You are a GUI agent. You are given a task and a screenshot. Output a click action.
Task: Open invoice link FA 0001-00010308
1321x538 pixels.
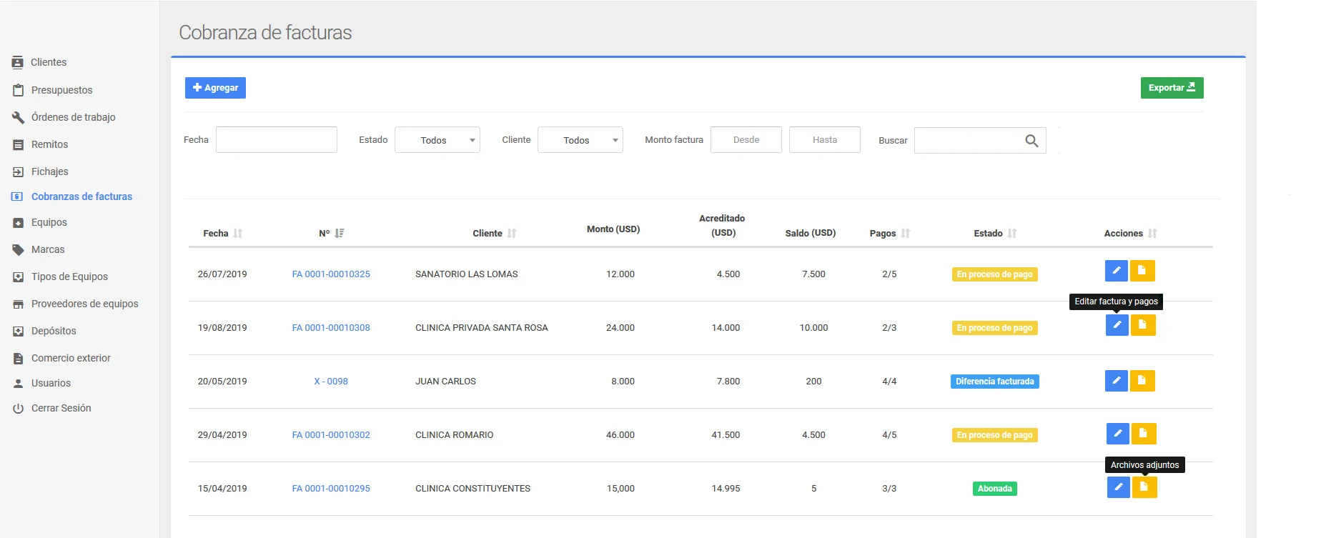click(x=331, y=328)
